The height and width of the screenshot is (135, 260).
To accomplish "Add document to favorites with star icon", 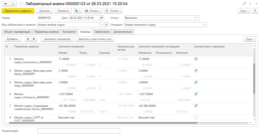I will pyautogui.click(x=21, y=4).
